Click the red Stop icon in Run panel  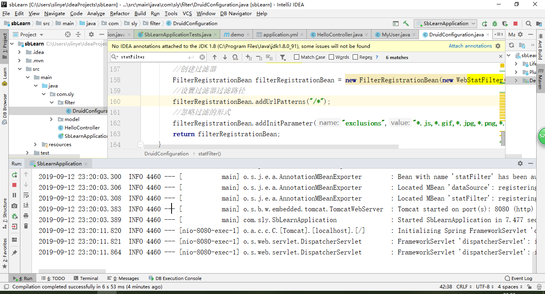tap(14, 185)
